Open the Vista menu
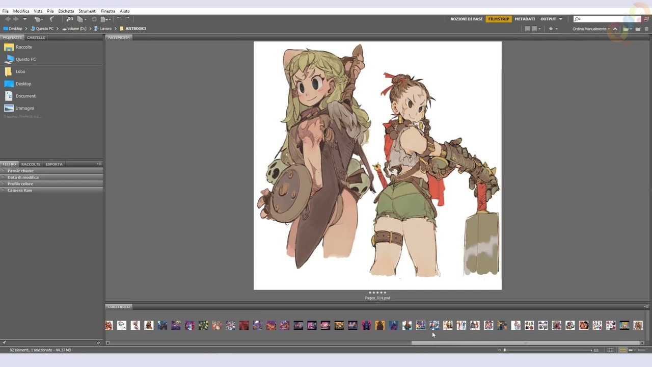The width and height of the screenshot is (652, 367). [x=38, y=11]
